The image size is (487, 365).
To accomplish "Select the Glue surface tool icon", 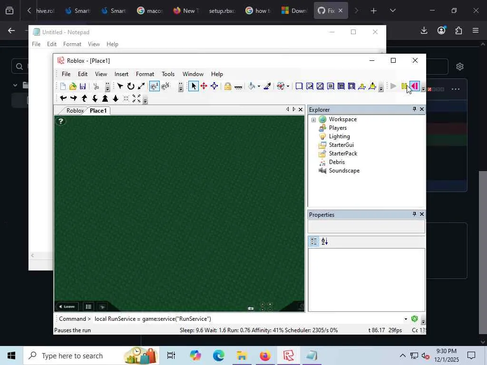I will tap(310, 86).
